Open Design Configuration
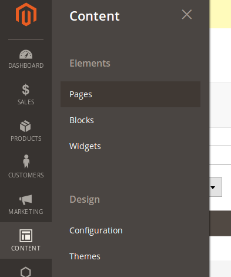This screenshot has height=277, width=231. (96, 230)
